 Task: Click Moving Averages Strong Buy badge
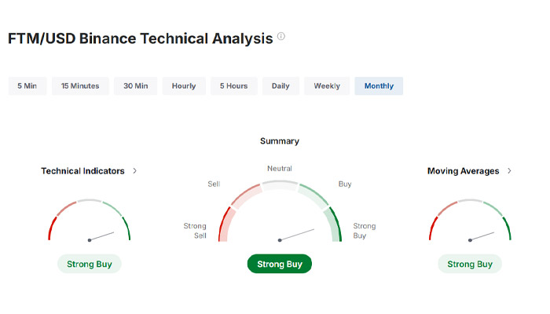pyautogui.click(x=470, y=264)
